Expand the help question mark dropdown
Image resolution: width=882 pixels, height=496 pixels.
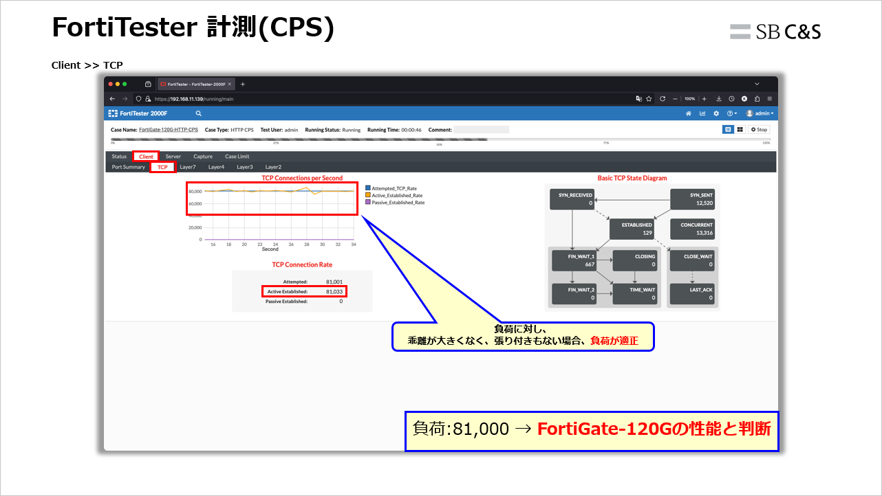pyautogui.click(x=731, y=113)
